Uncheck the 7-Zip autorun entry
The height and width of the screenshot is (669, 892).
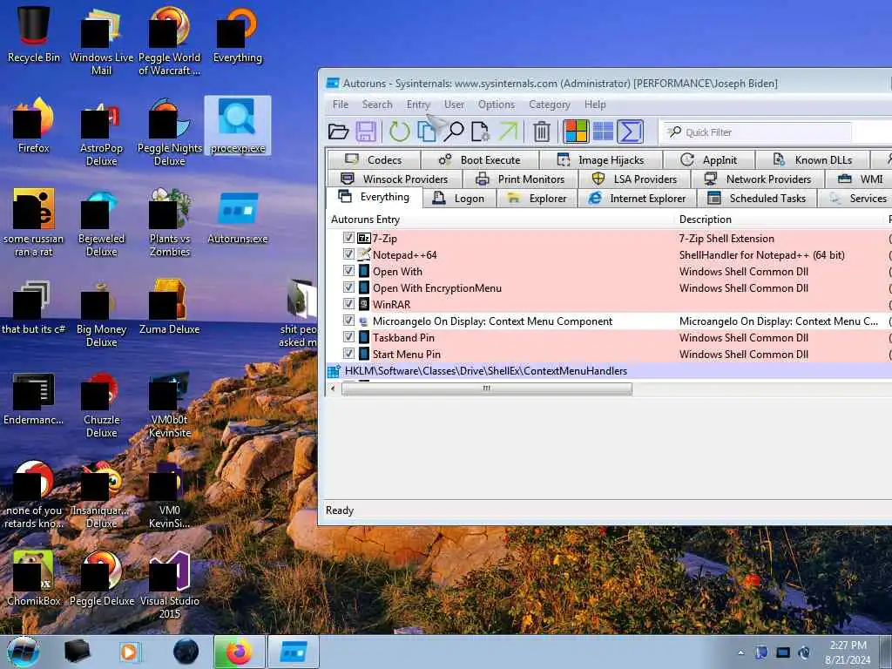point(348,238)
